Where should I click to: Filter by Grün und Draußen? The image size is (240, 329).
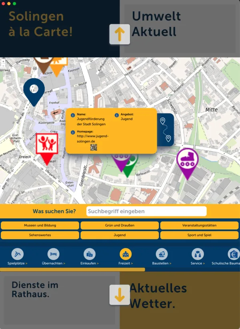click(120, 225)
